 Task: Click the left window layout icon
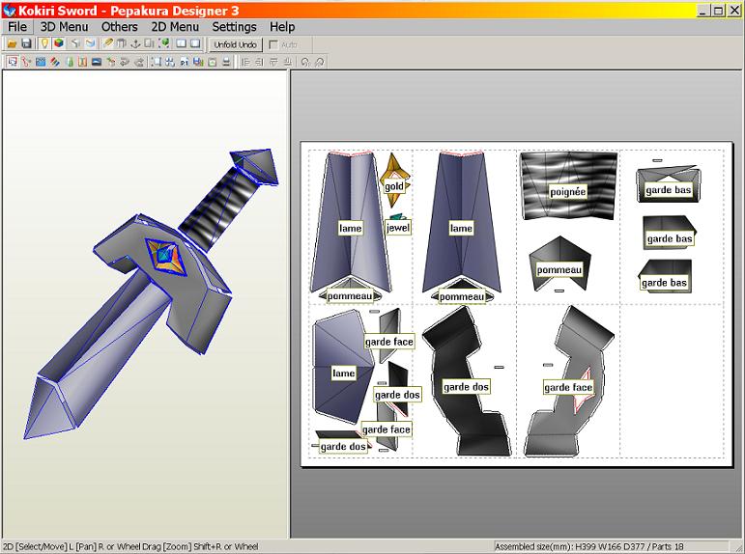(181, 43)
